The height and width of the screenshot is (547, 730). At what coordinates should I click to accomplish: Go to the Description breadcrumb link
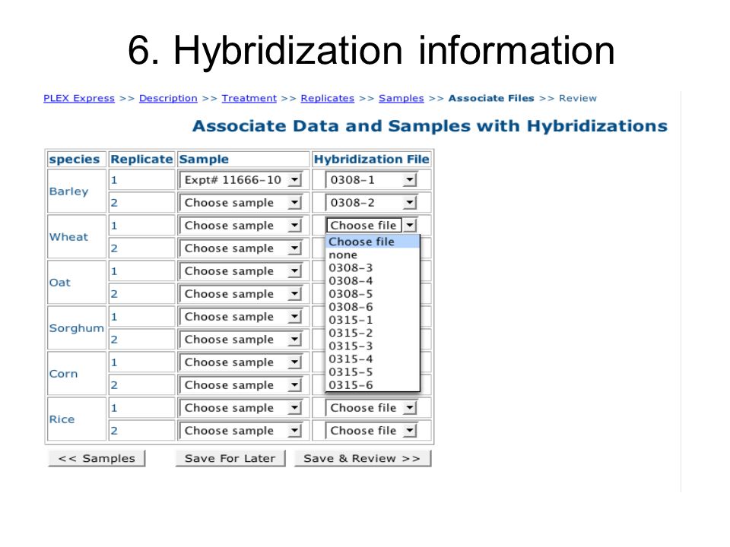coord(168,99)
